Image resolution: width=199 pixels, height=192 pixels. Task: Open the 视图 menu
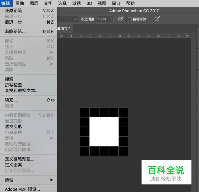[x=102, y=3]
